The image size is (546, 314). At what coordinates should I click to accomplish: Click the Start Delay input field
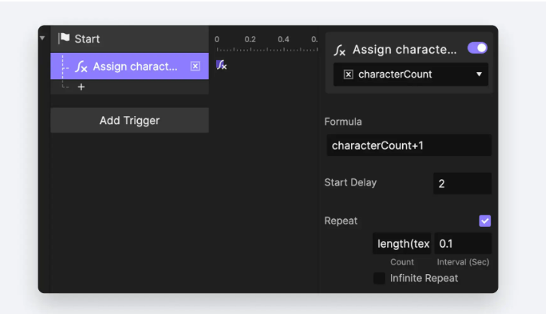point(462,184)
